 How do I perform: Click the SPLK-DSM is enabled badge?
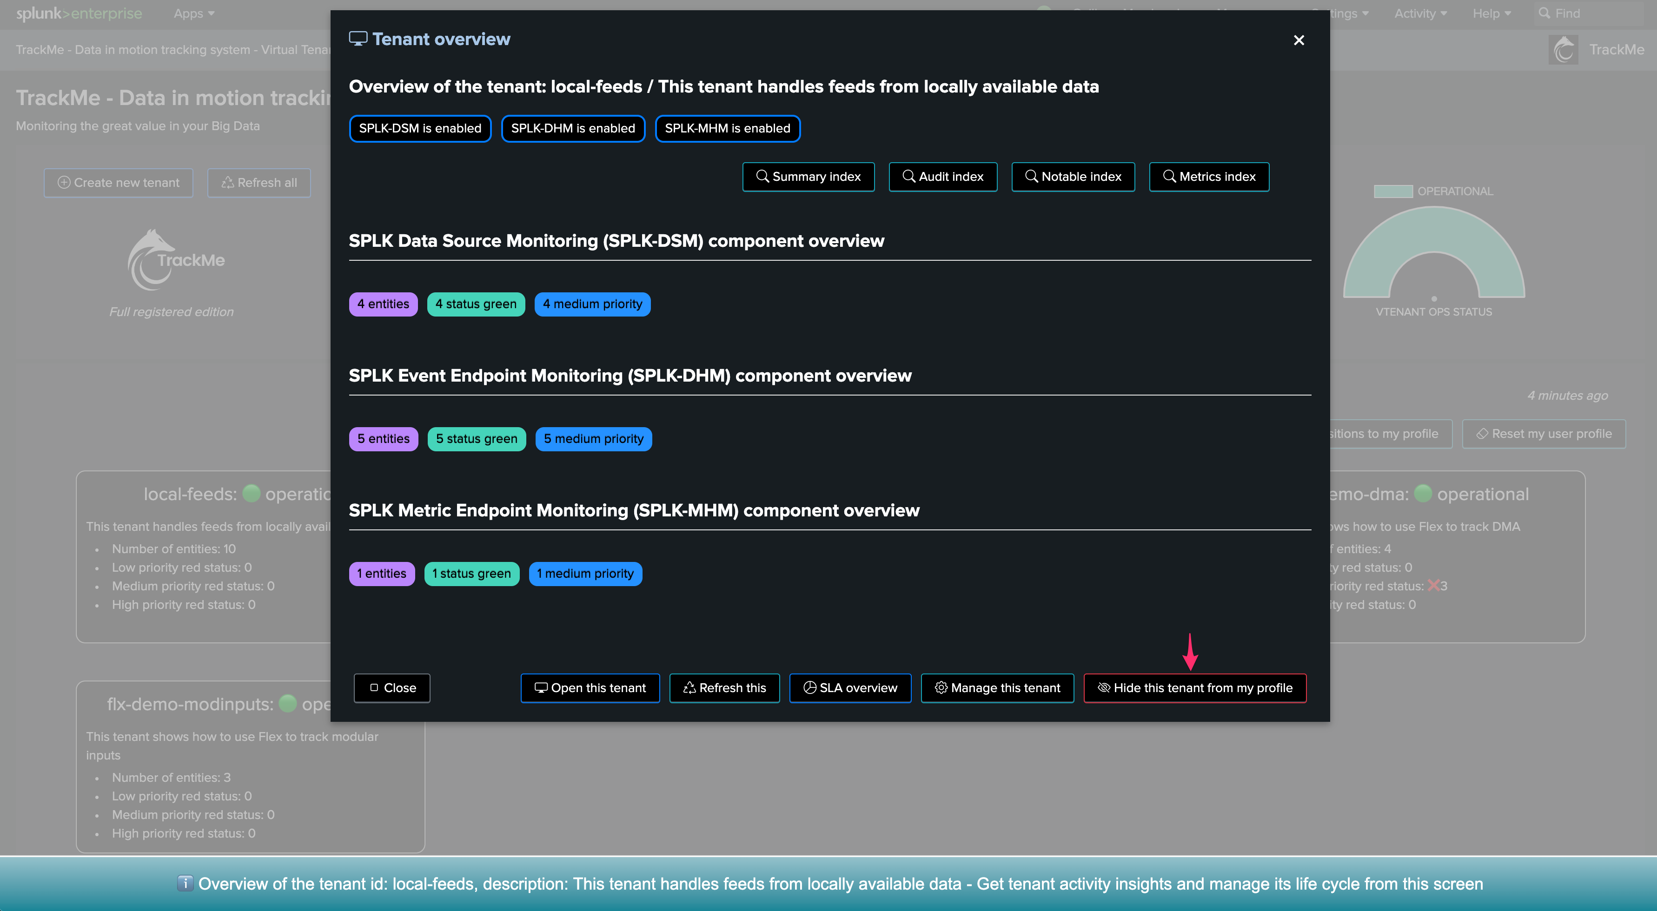pos(420,128)
